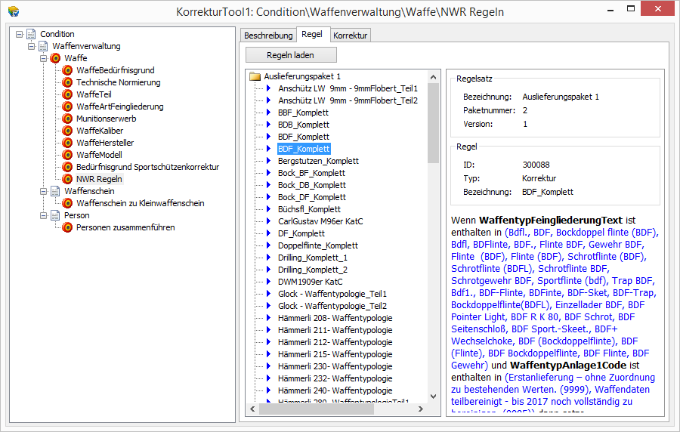Click the blue arrow next to DWM1909er KatC
Viewport: 680px width, 432px height.
[x=268, y=282]
